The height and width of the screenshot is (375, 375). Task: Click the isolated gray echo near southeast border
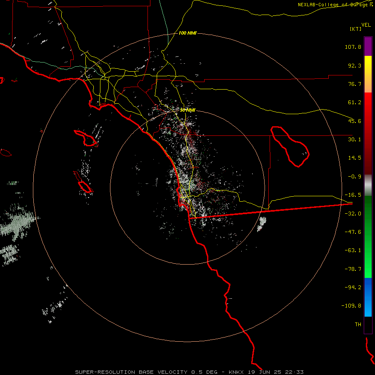(x=261, y=224)
